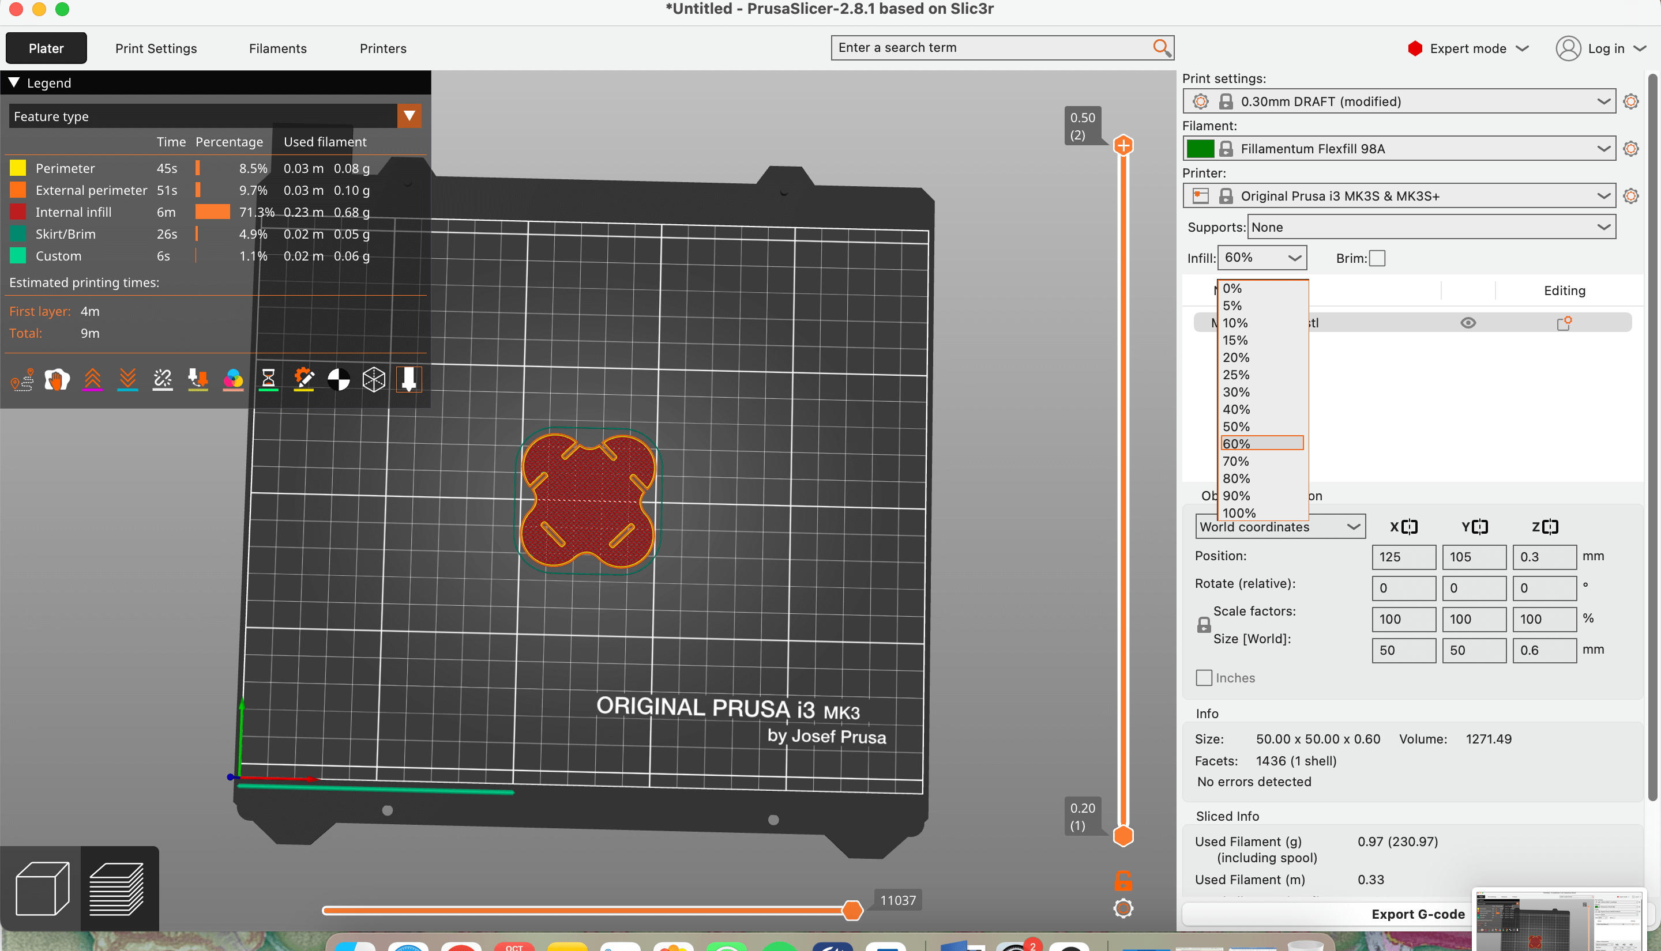This screenshot has width=1661, height=951.
Task: Open the Printers tab
Action: coord(383,48)
